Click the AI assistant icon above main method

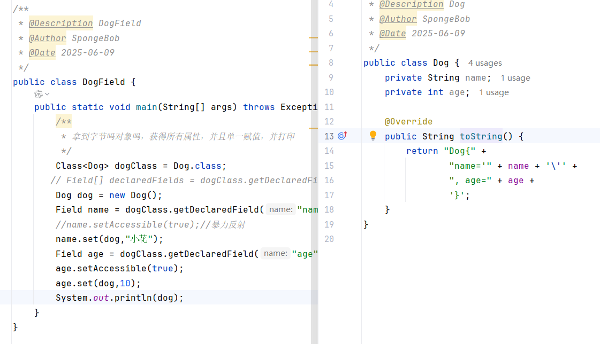click(x=38, y=94)
